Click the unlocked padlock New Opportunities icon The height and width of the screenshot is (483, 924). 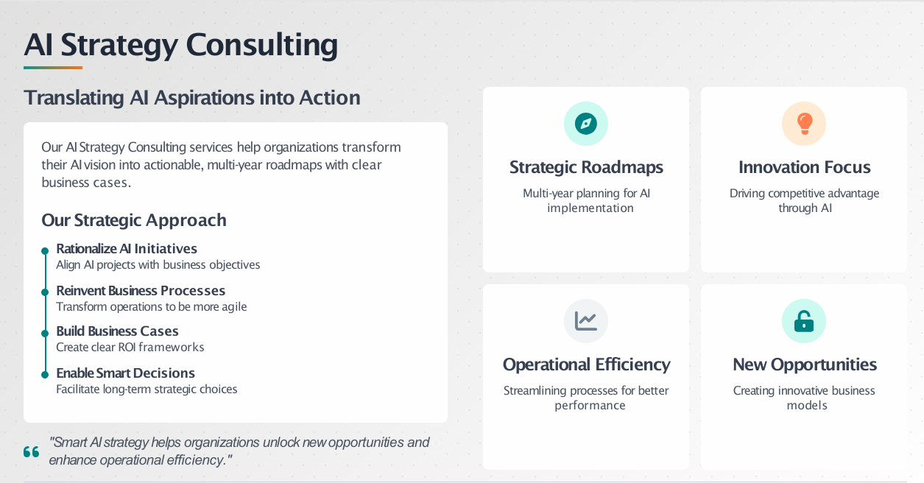tap(804, 321)
